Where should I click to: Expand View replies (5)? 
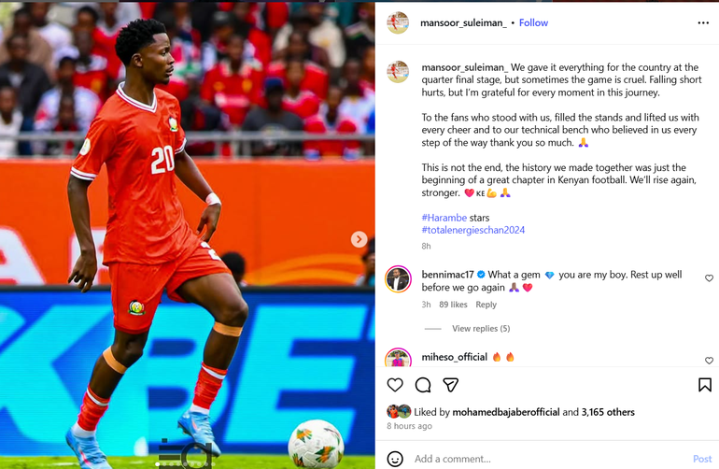point(481,328)
